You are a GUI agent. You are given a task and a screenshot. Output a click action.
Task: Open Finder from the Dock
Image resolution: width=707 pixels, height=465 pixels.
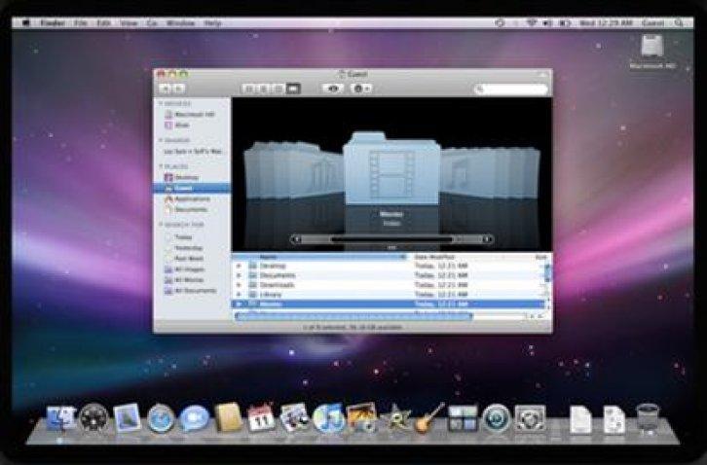pos(61,418)
